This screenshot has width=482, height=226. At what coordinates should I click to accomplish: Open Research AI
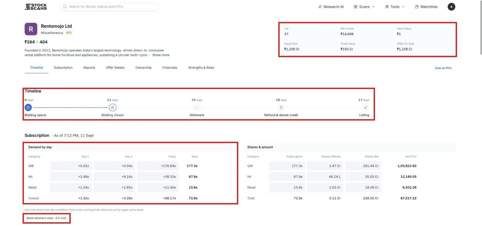331,7
